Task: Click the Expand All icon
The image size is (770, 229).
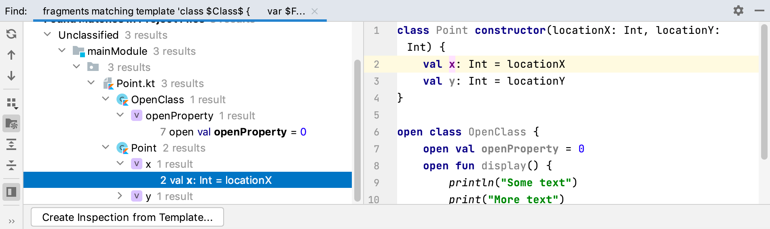Action: click(x=11, y=144)
